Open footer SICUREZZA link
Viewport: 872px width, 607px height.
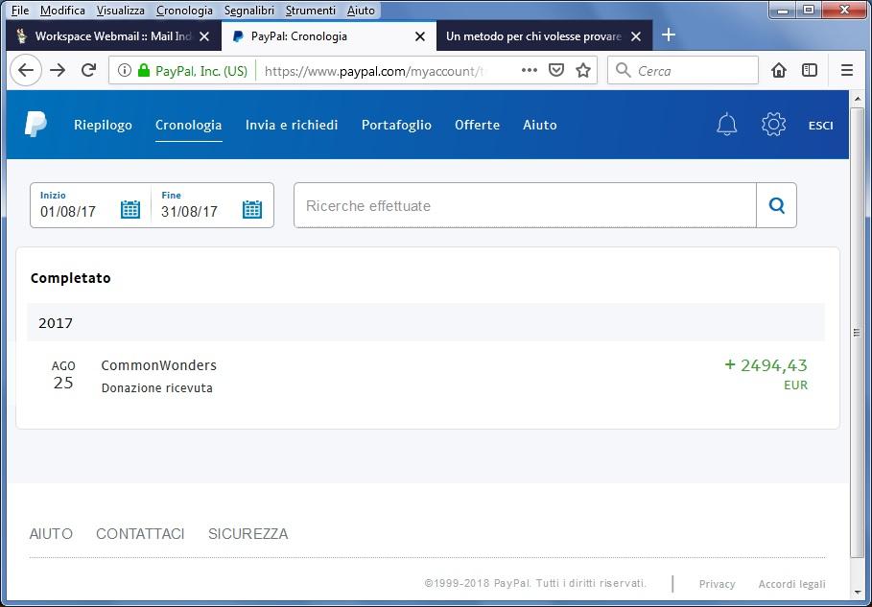pos(248,533)
